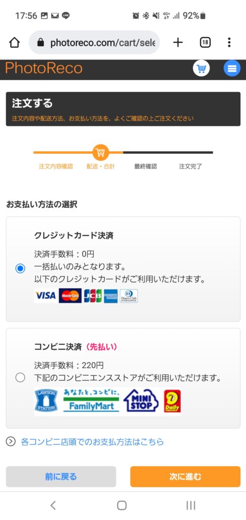Click the Lawson Station logo
This screenshot has height=520, width=246.
[46, 401]
